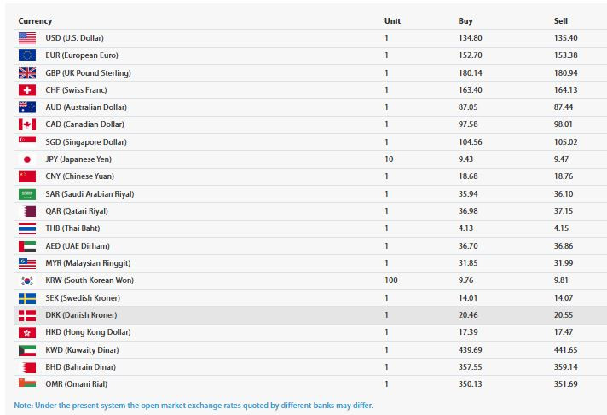Click the Bahrain Dinar buy rate 357.55
This screenshot has height=415, width=607.
[471, 367]
